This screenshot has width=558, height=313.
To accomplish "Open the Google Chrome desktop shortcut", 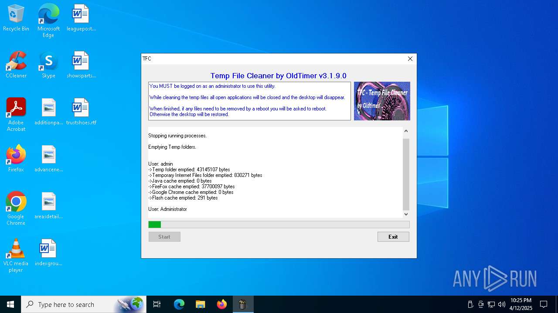I will click(x=16, y=209).
